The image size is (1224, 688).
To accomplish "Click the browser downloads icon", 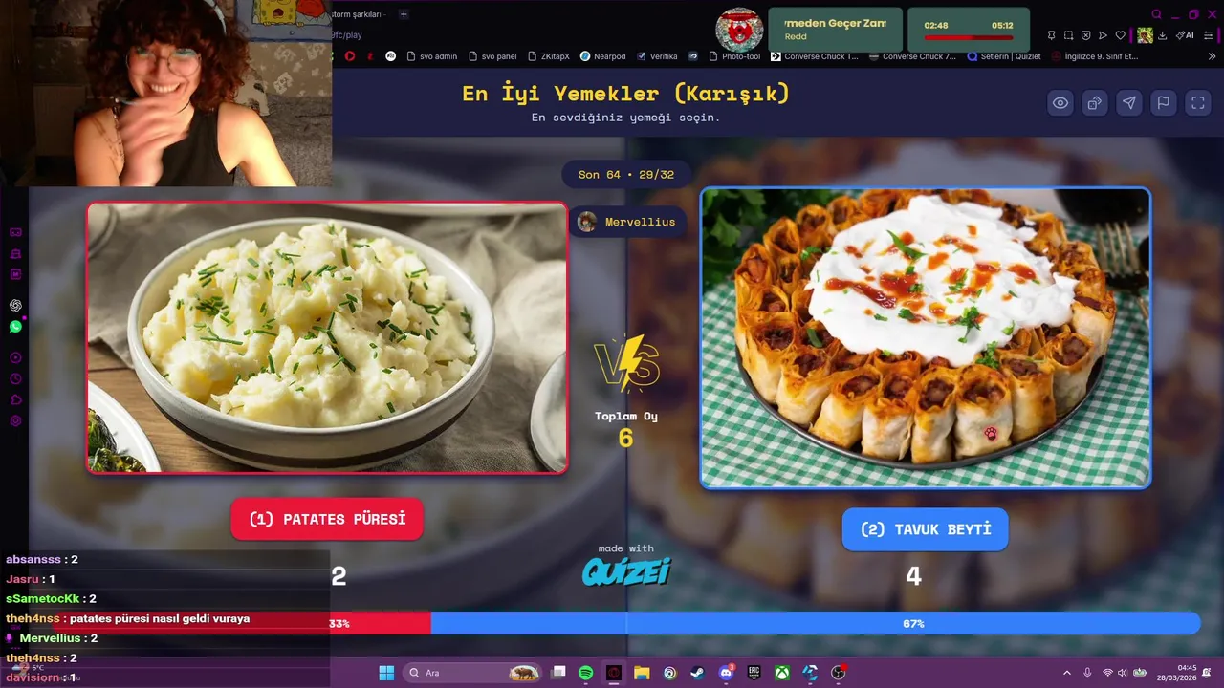I will coord(1163,35).
